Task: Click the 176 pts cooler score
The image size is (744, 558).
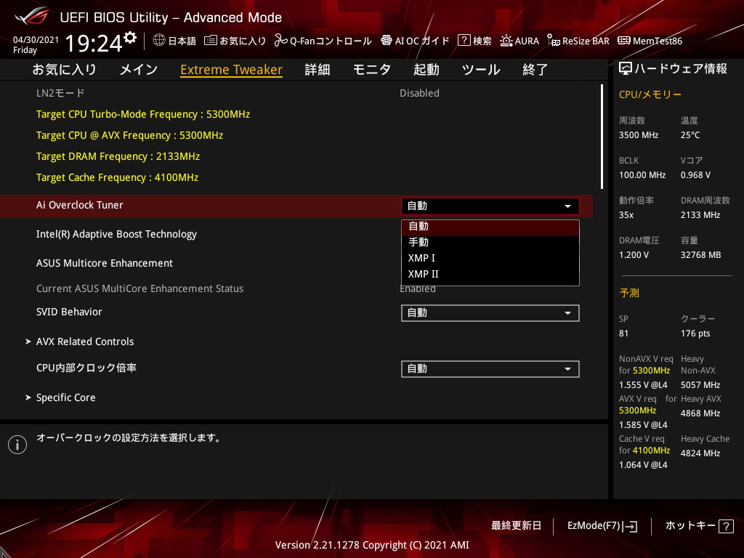Action: [695, 333]
